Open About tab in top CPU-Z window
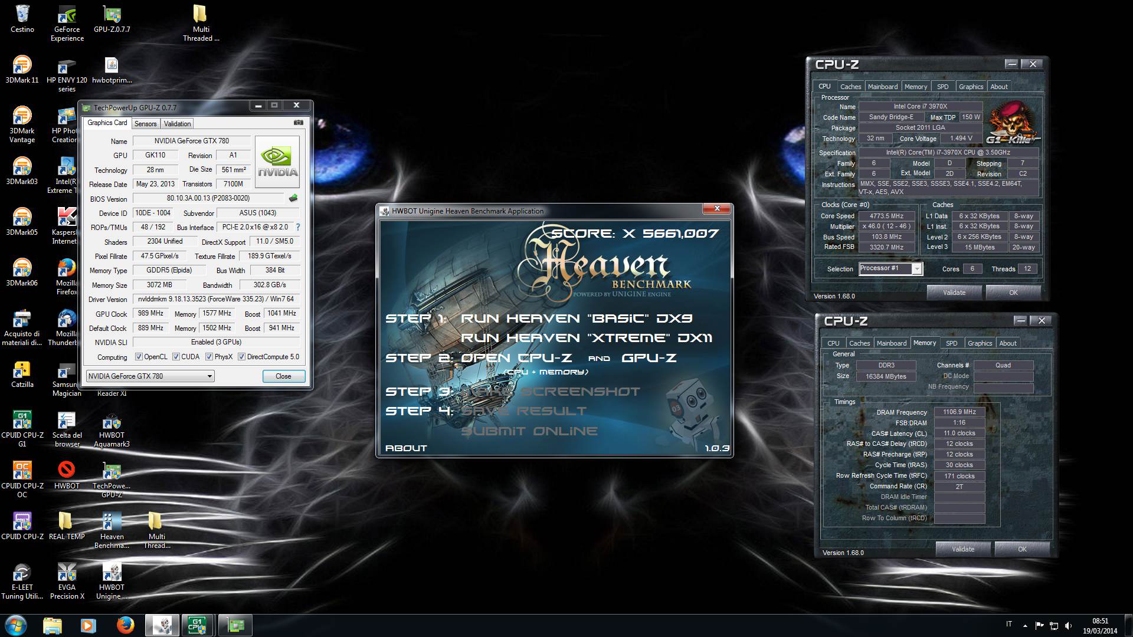Screen dimensions: 1133x637 pos(999,87)
